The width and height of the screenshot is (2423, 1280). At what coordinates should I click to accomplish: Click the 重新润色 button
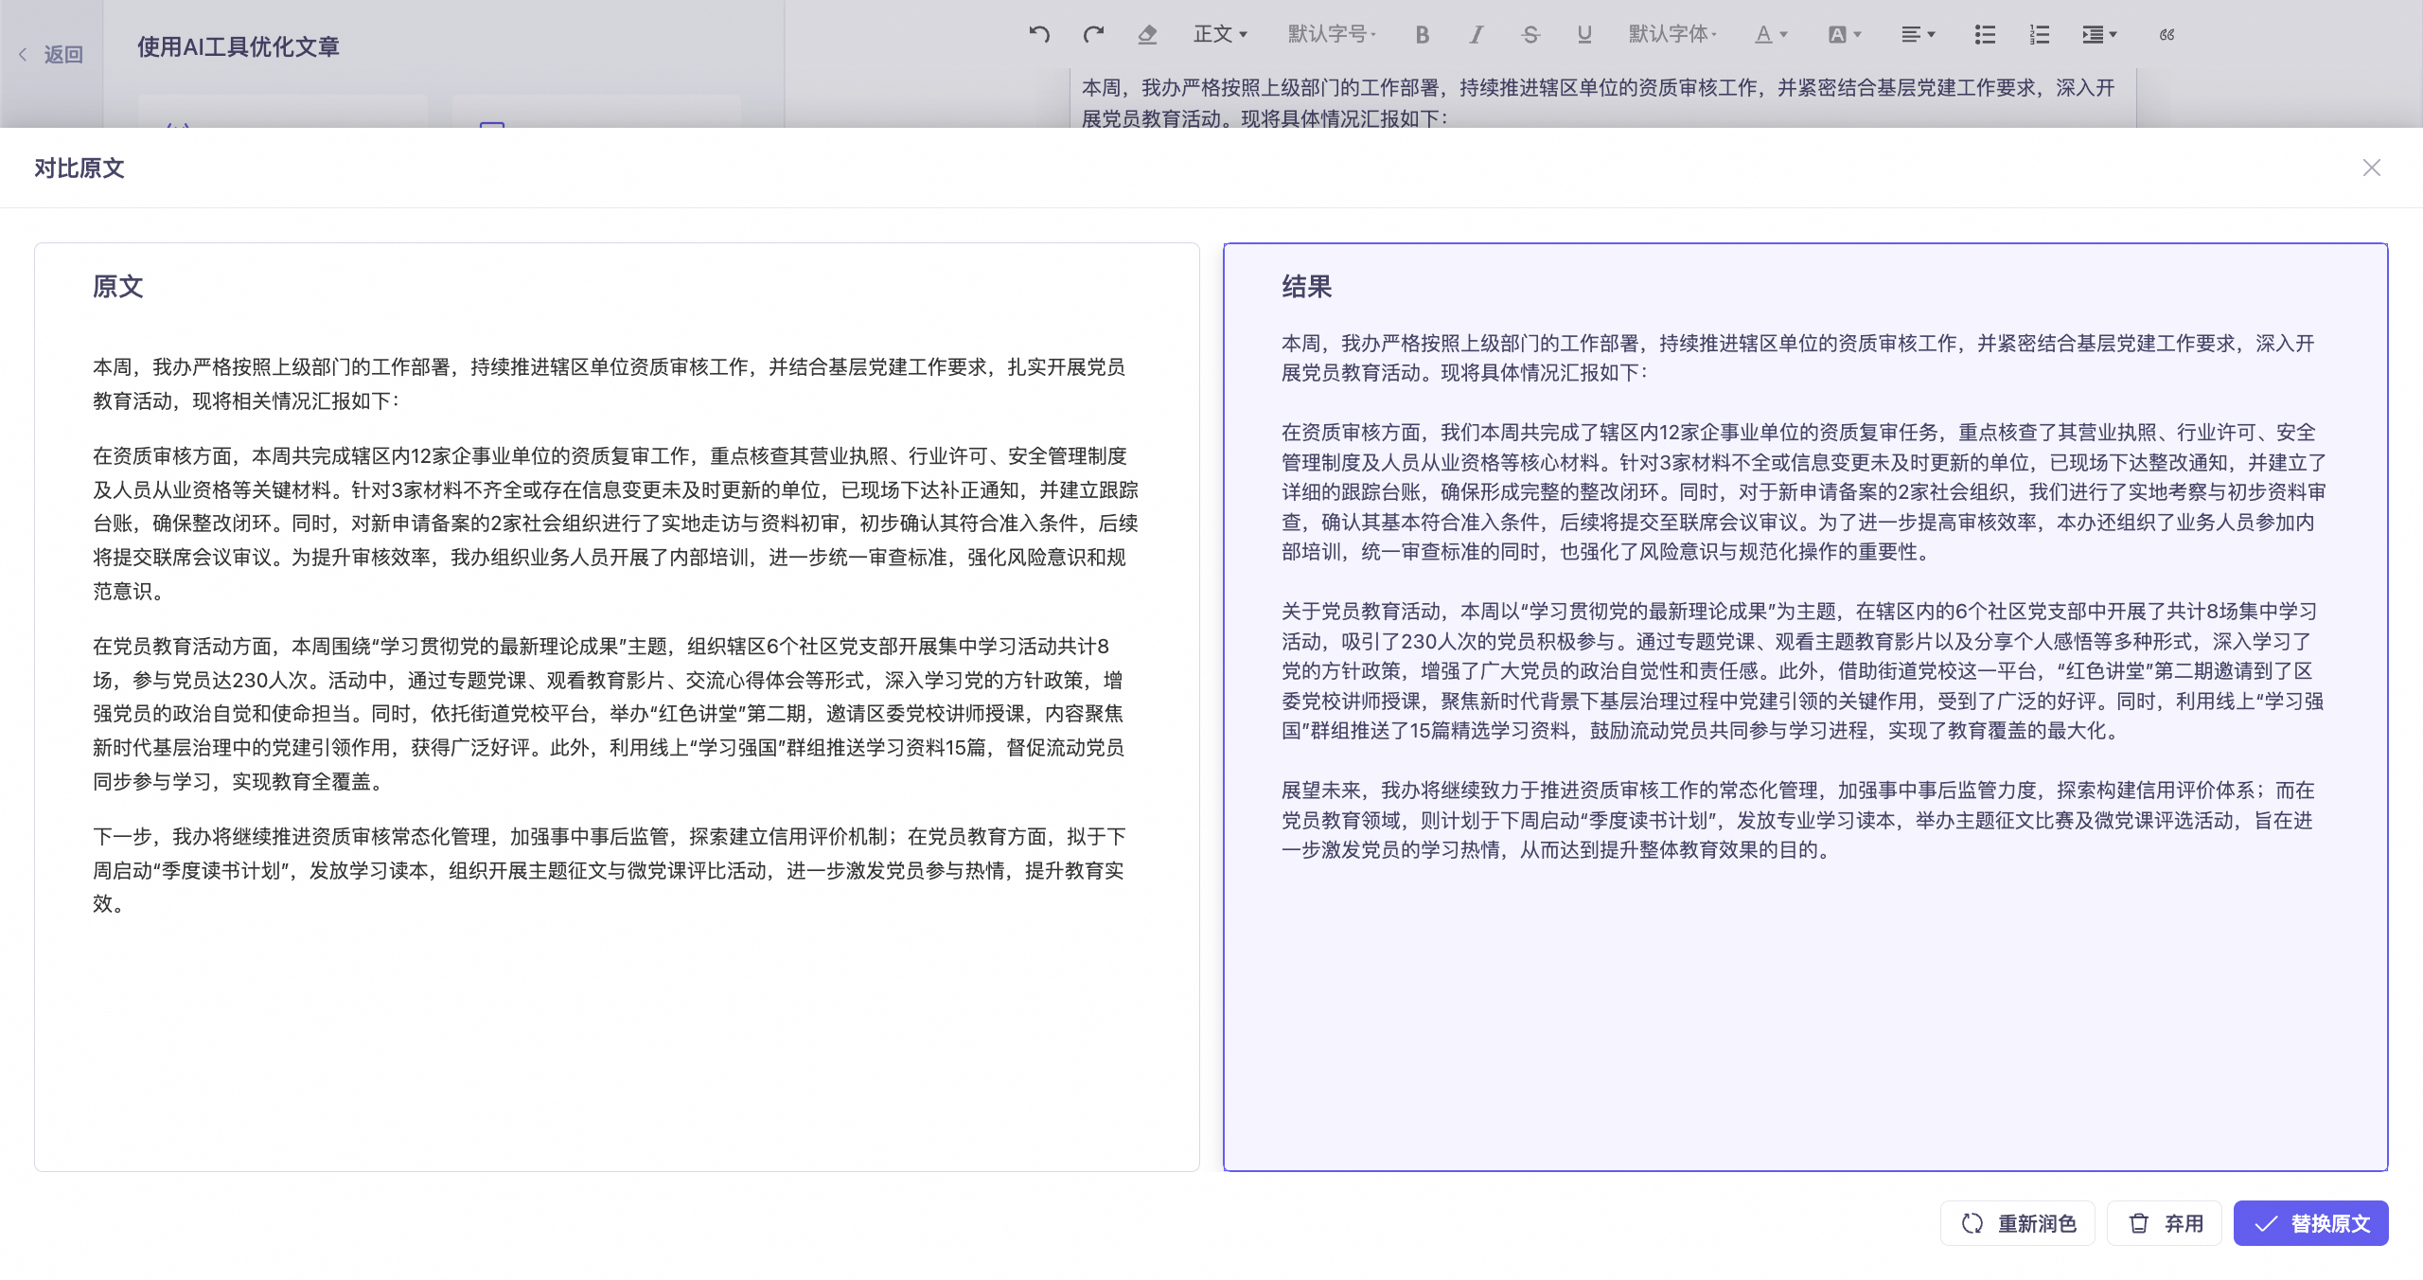(x=2018, y=1223)
